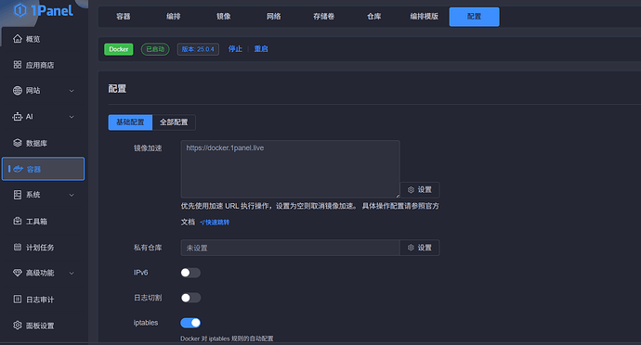Click the 停止 Docker link
641x345 pixels.
coord(235,49)
